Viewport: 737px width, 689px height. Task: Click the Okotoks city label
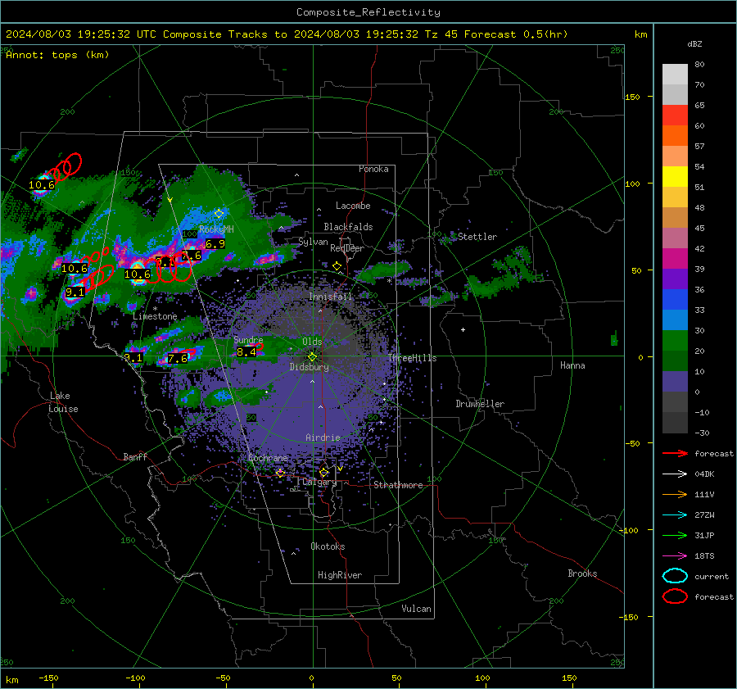(328, 546)
